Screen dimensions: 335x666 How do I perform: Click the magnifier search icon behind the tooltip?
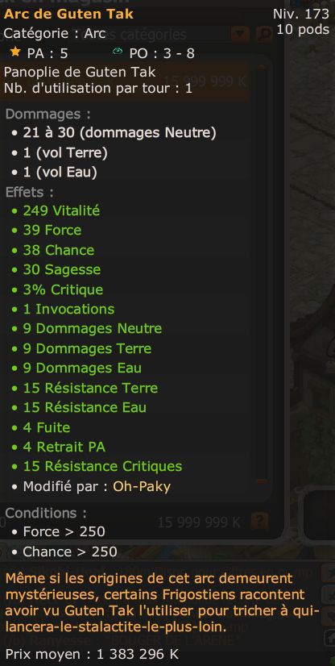tap(265, 35)
